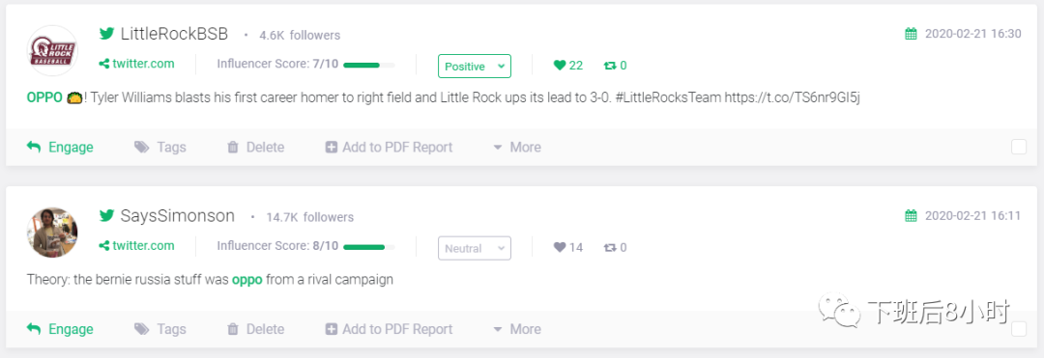
Task: Open Tags for the SaysSimonson mention
Action: pyautogui.click(x=159, y=329)
